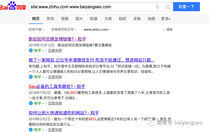Screen dimensions: 209x132
Task: Expand the 更多» tab list
Action: (166, 19)
